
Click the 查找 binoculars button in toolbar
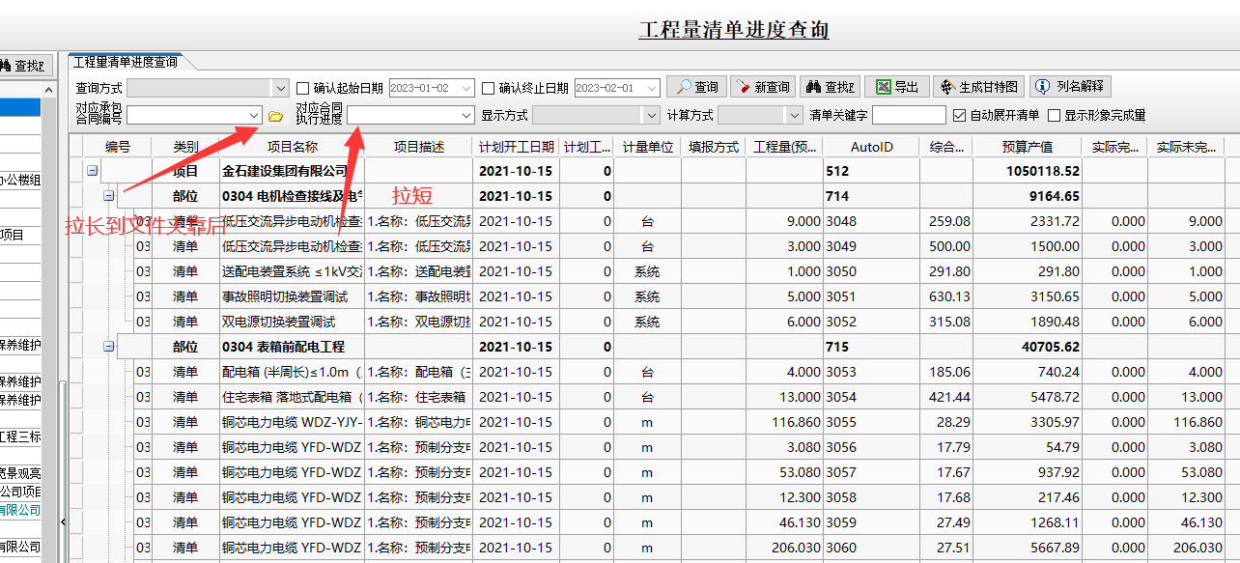pos(829,87)
